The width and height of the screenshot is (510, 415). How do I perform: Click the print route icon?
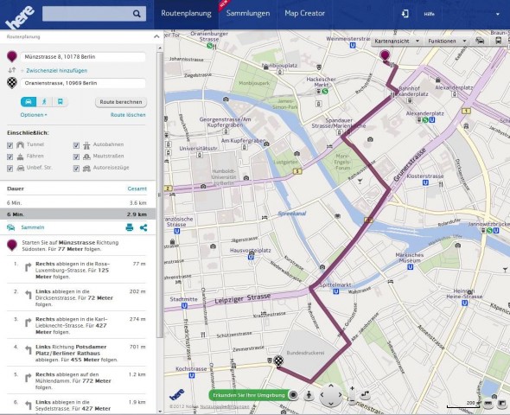pos(130,227)
